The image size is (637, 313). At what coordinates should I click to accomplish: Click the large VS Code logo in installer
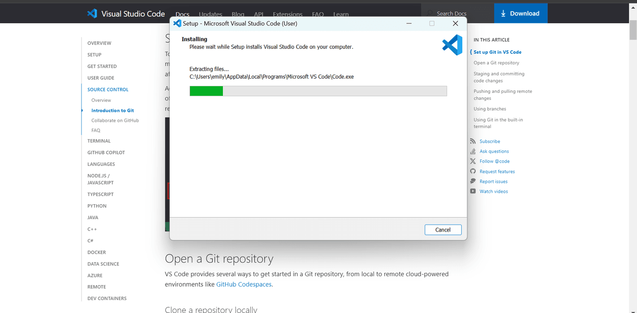click(452, 45)
